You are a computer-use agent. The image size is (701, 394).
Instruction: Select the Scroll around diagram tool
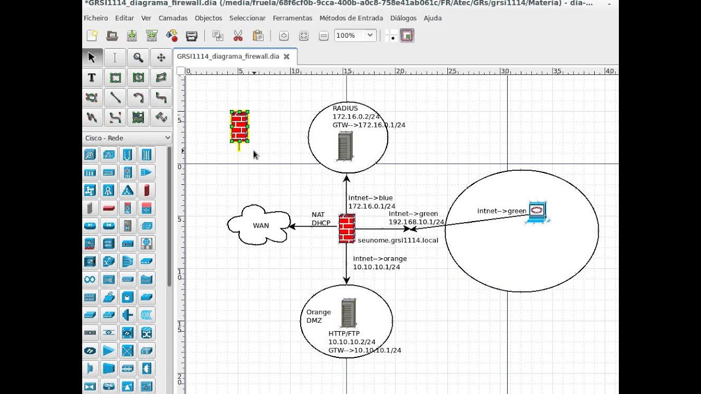point(161,57)
